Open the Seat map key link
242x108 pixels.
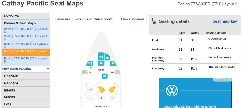[225, 21]
